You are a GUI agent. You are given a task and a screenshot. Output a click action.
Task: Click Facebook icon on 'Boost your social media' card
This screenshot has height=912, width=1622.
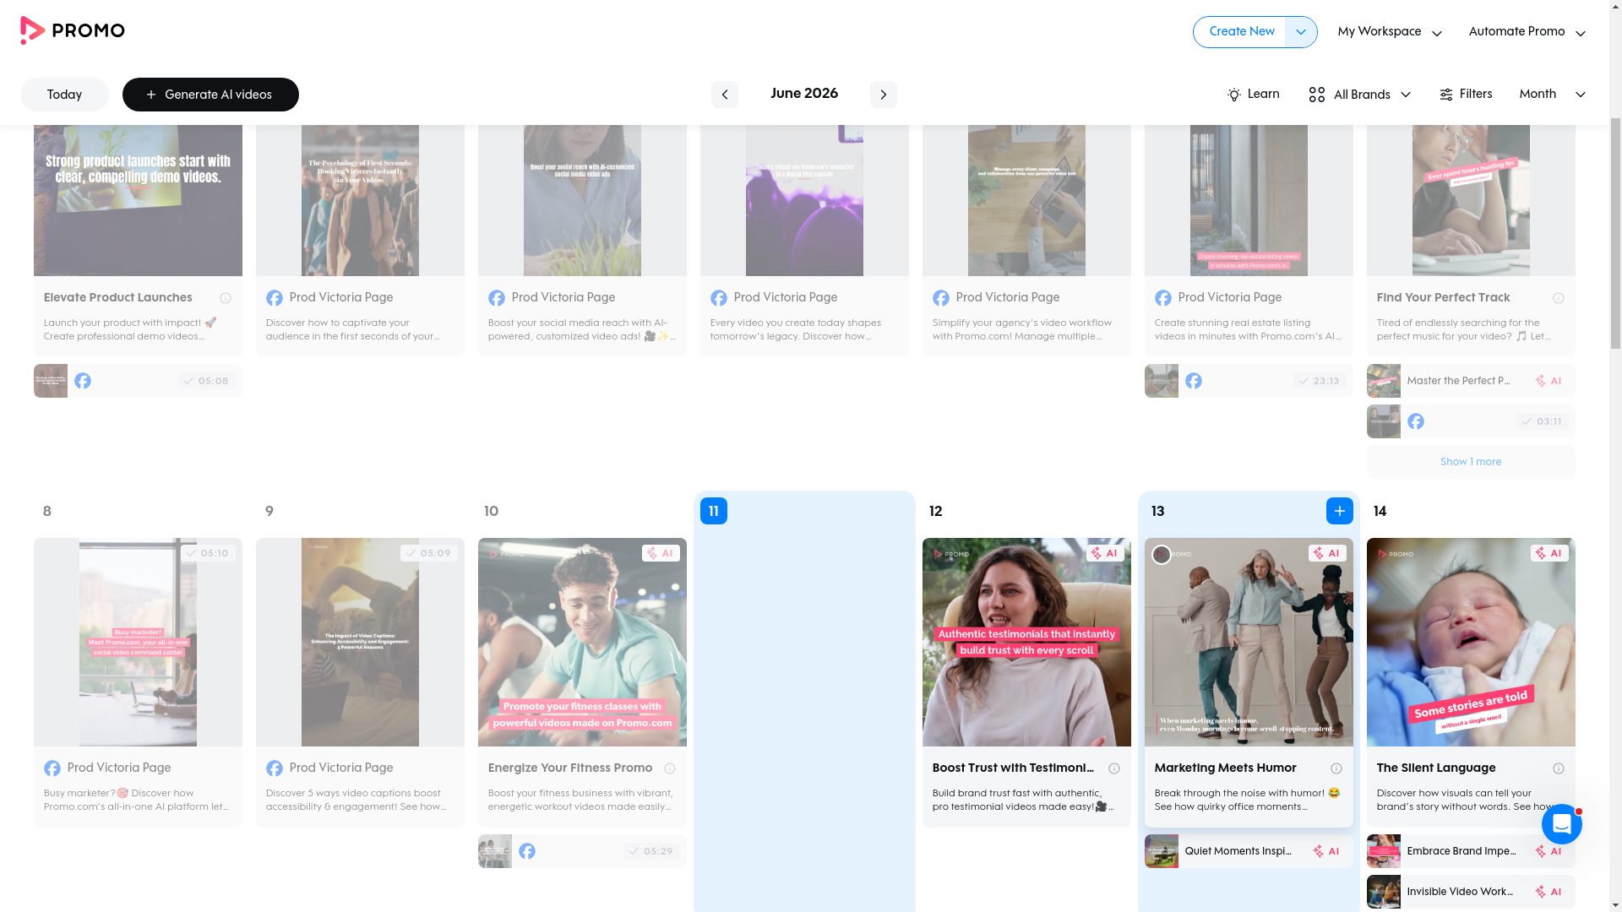pyautogui.click(x=497, y=298)
